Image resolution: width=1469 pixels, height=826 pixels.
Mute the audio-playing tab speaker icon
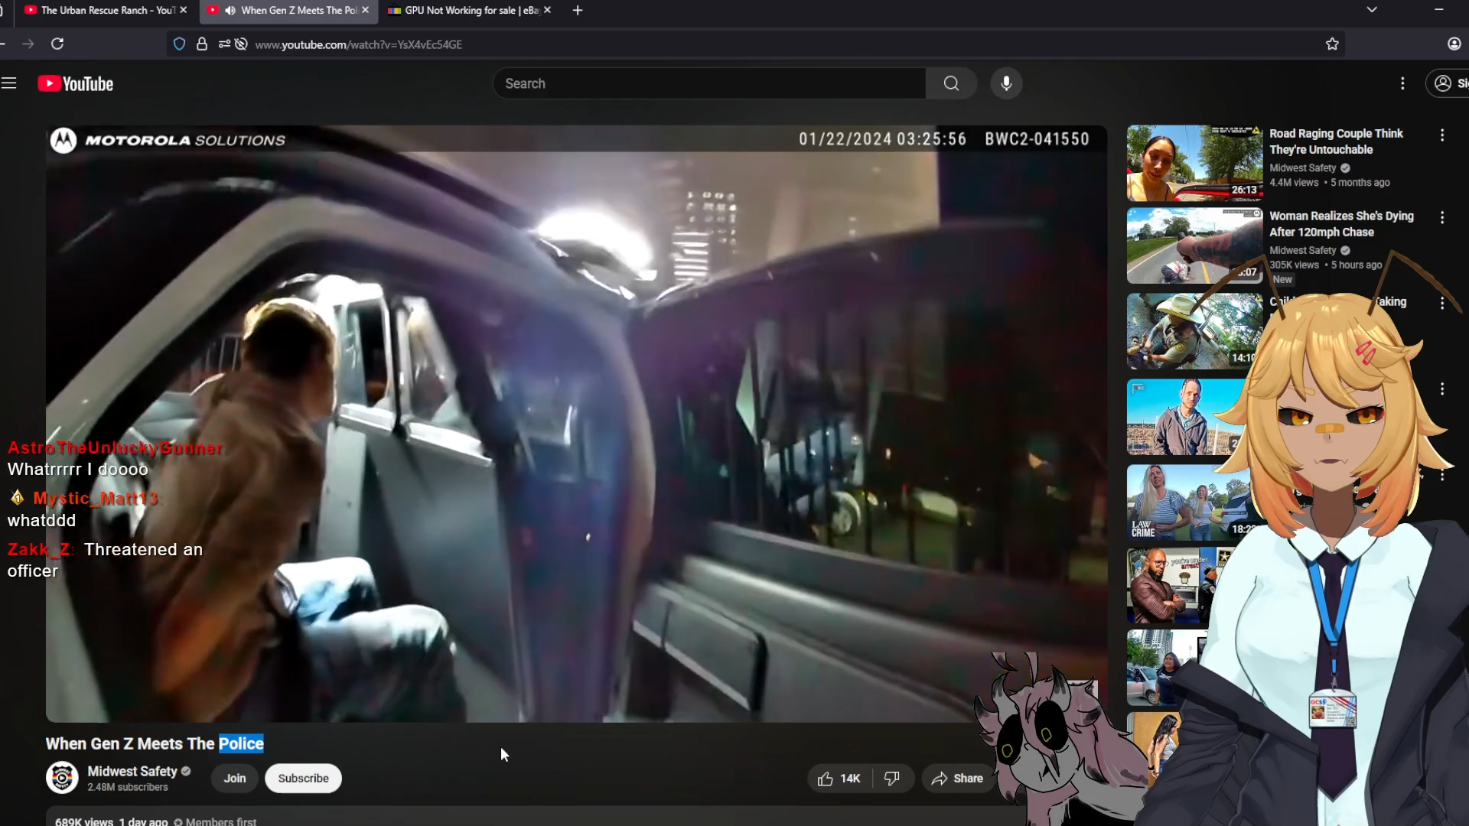pyautogui.click(x=230, y=10)
